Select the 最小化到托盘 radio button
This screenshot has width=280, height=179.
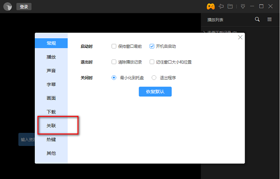point(114,78)
